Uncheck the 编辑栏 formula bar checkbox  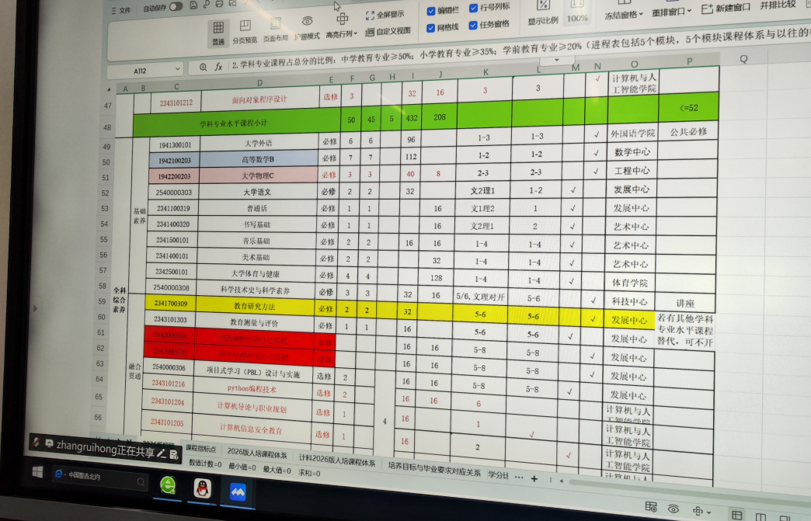click(x=431, y=11)
